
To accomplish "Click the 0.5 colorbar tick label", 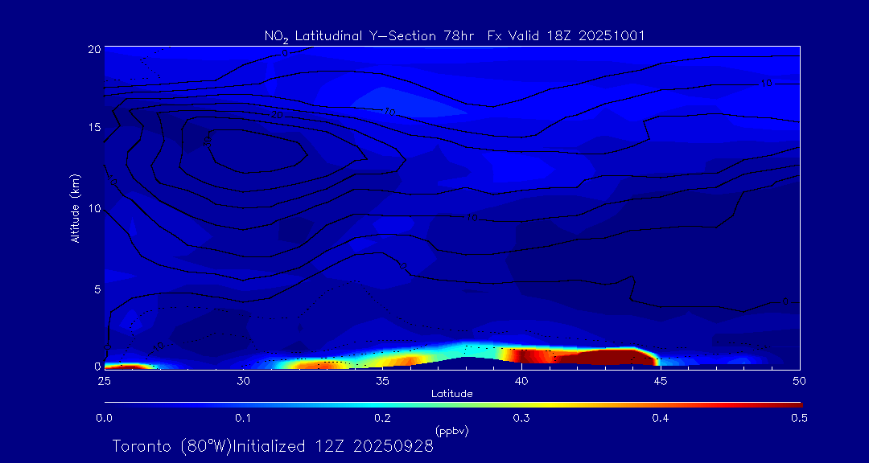I will (x=799, y=418).
